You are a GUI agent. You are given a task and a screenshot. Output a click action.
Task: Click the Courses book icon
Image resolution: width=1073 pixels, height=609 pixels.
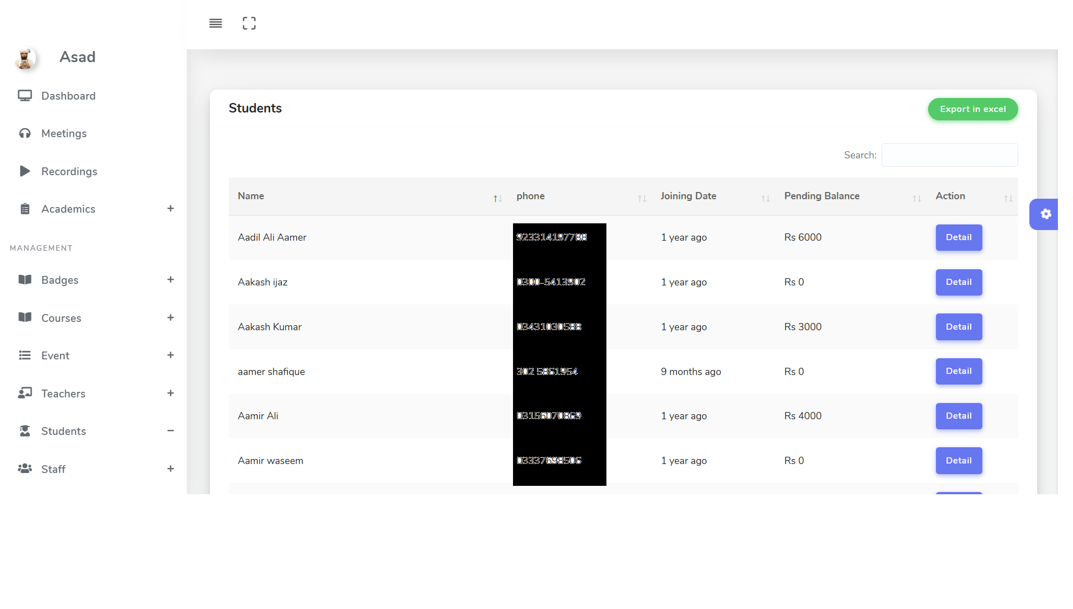[25, 318]
